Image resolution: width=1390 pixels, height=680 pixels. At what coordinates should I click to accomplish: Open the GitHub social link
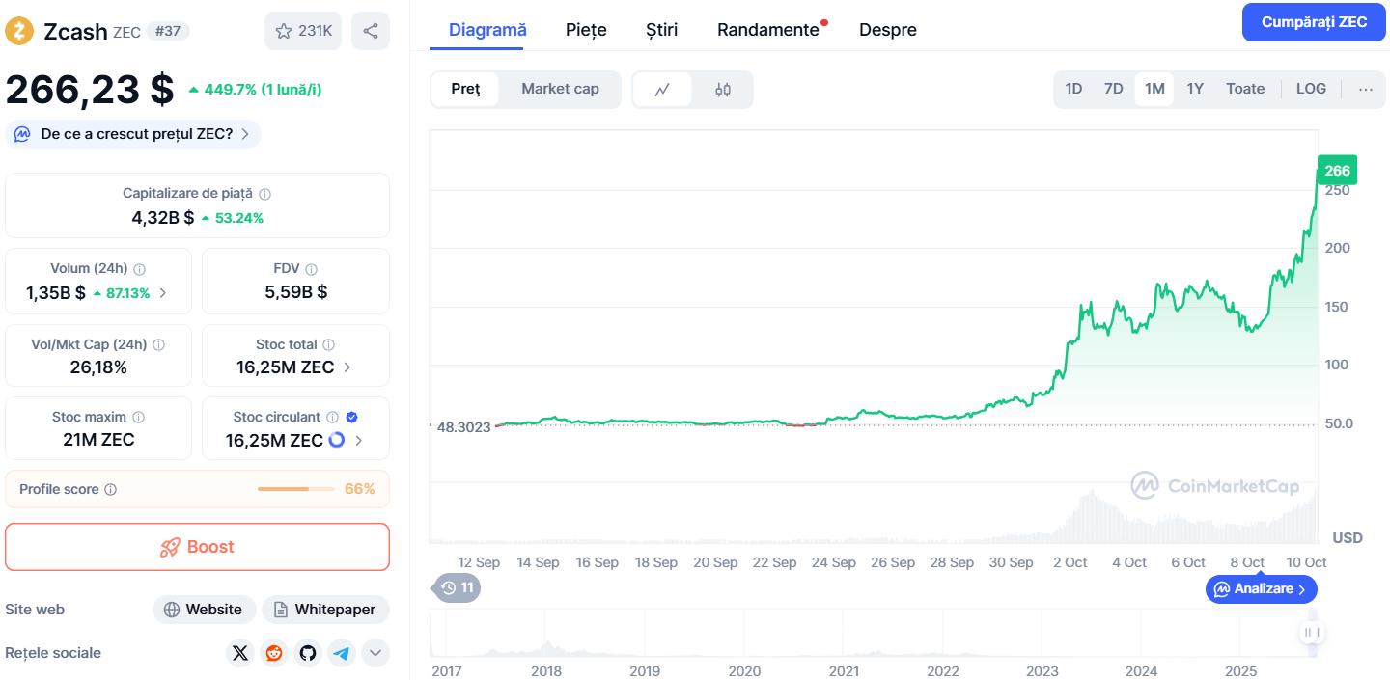click(x=308, y=653)
